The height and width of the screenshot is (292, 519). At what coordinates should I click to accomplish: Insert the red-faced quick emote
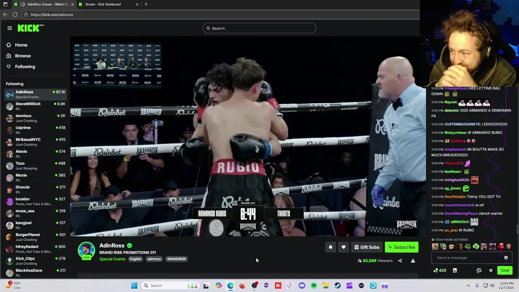point(500,246)
